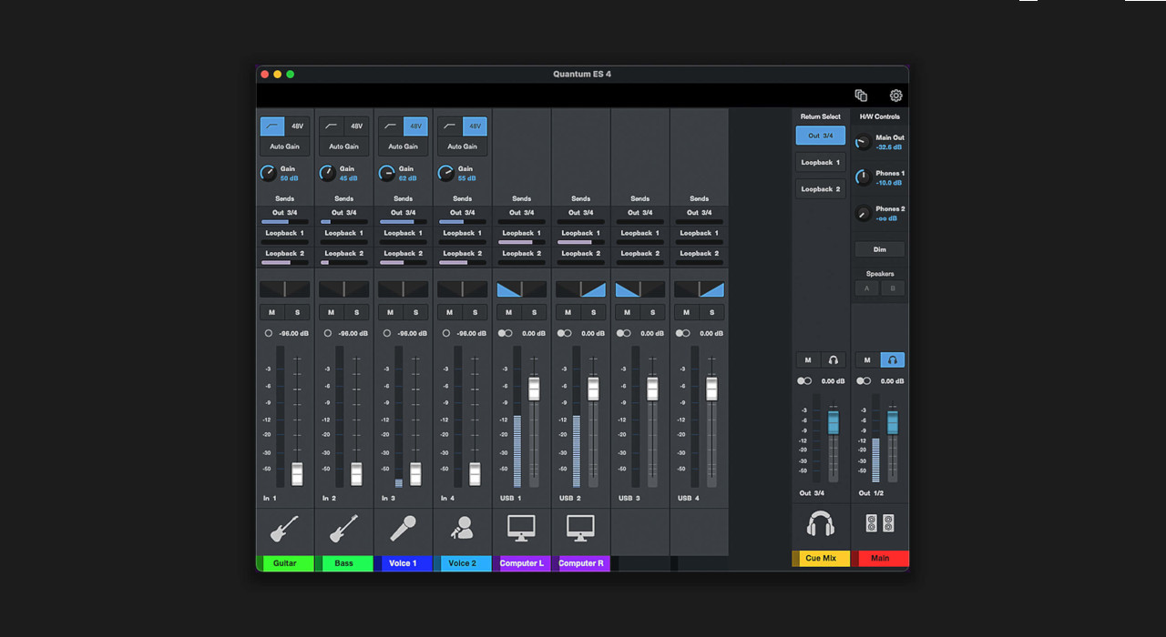Click Auto Gain on In 1
The width and height of the screenshot is (1166, 637).
pos(285,147)
